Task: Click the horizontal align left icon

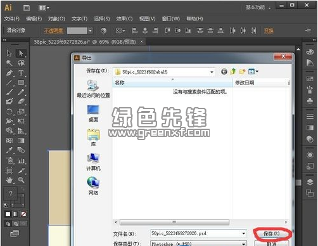Action: (x=134, y=31)
